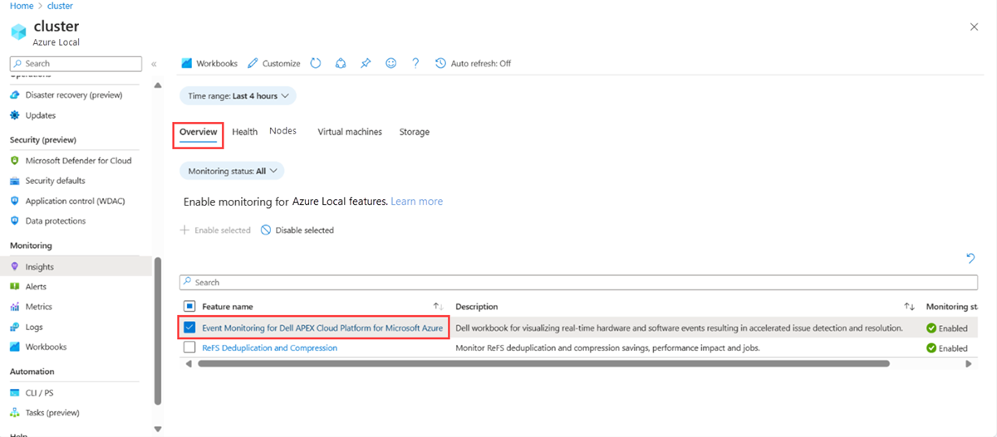The image size is (997, 437).
Task: Open the Time range dropdown
Action: (x=238, y=96)
